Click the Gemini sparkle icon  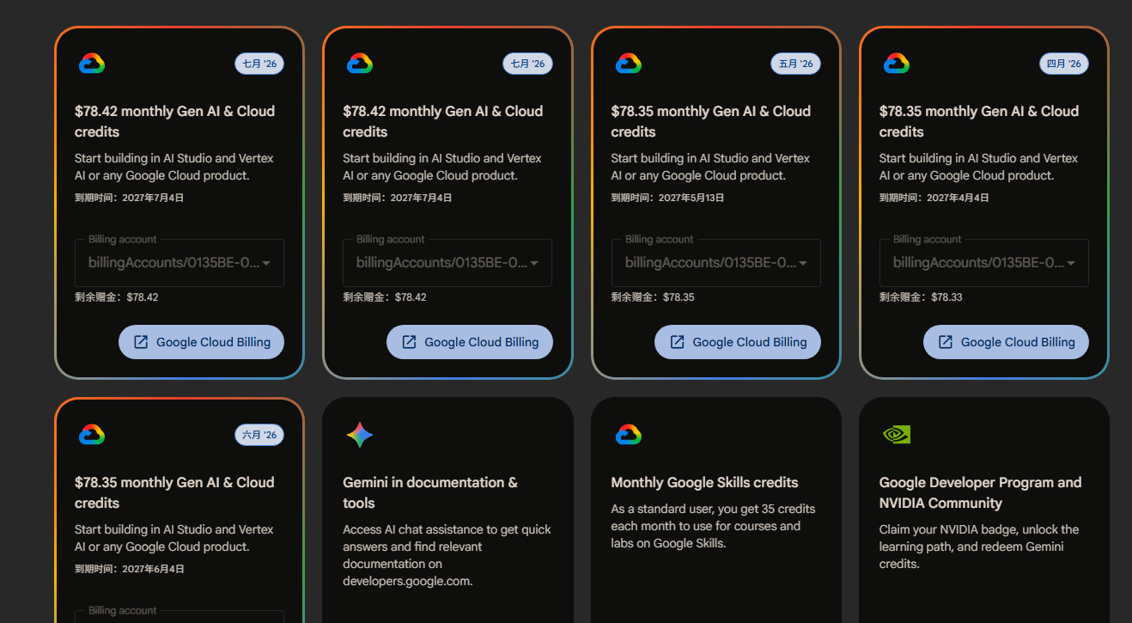360,435
